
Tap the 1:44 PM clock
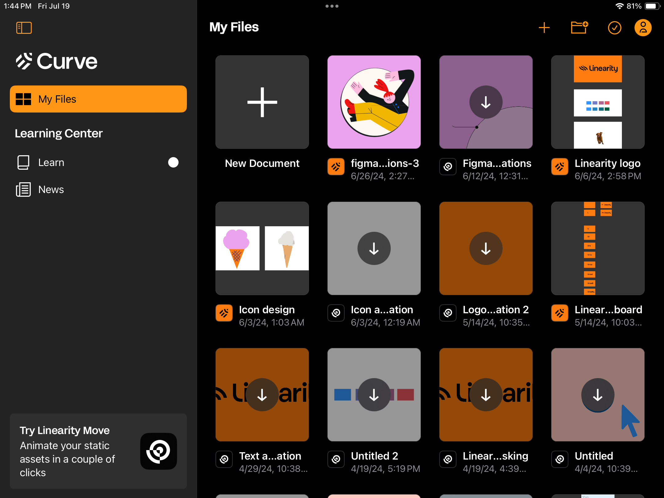tap(18, 6)
